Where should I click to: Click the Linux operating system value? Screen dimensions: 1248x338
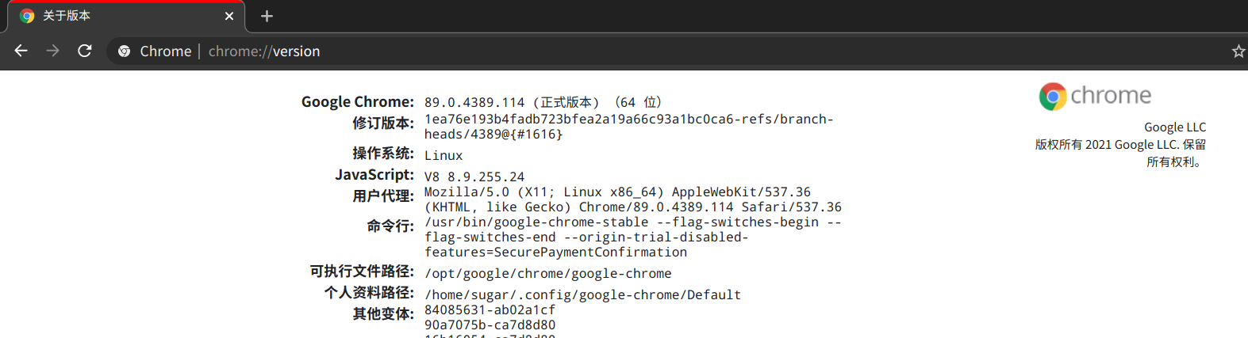click(444, 156)
